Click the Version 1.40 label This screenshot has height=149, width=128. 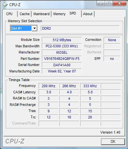coord(110,132)
